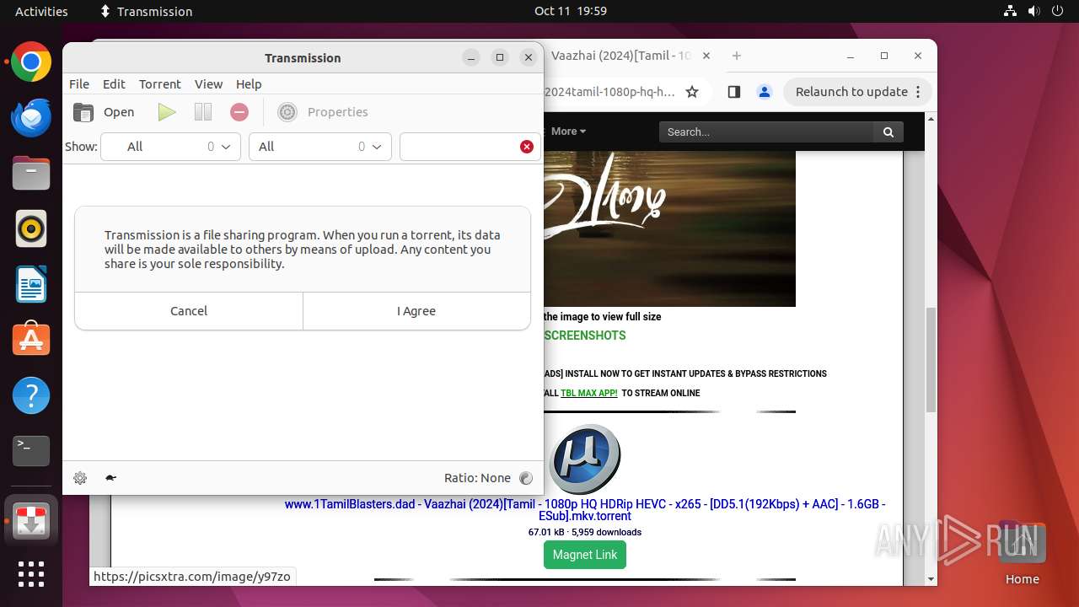The image size is (1079, 607).
Task: Toggle the turtle alternative speed limits icon
Action: [x=110, y=478]
